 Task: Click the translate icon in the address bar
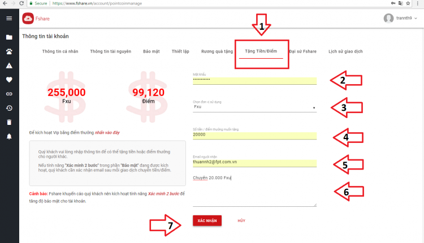400,3
